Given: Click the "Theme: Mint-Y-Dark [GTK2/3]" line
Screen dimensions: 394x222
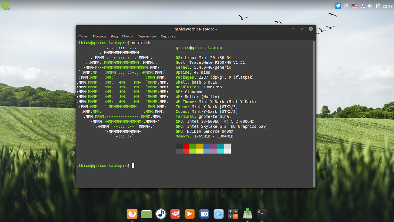Looking at the screenshot, I should pos(207,107).
